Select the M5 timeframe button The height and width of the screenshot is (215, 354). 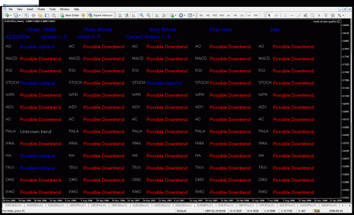pos(208,15)
